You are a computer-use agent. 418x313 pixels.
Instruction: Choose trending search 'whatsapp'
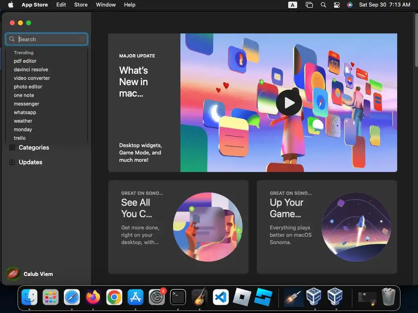pos(25,112)
